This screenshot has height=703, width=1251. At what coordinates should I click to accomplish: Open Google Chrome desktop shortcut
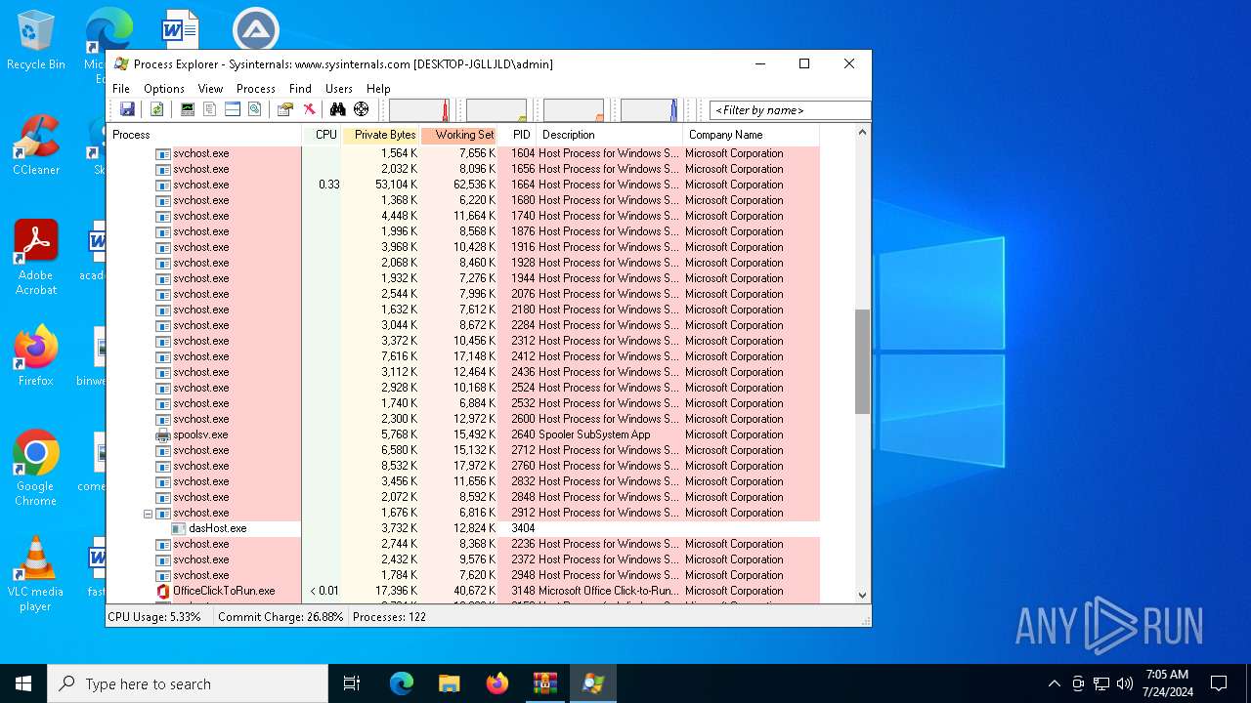coord(36,469)
